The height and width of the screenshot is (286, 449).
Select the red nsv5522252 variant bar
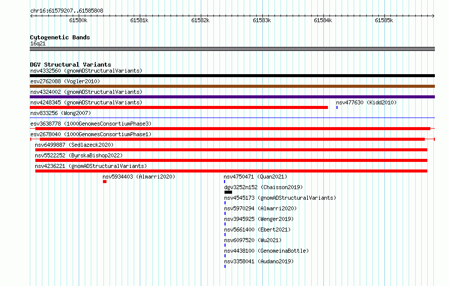coord(231,160)
